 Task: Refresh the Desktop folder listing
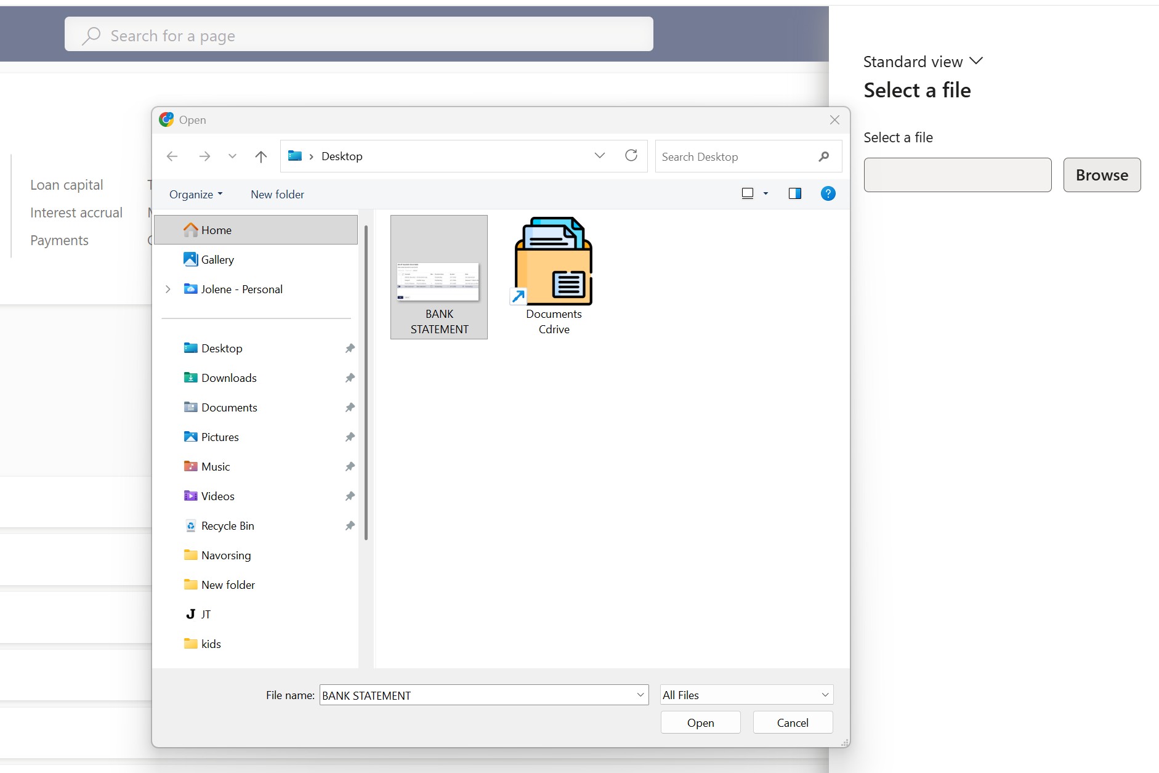click(x=631, y=156)
